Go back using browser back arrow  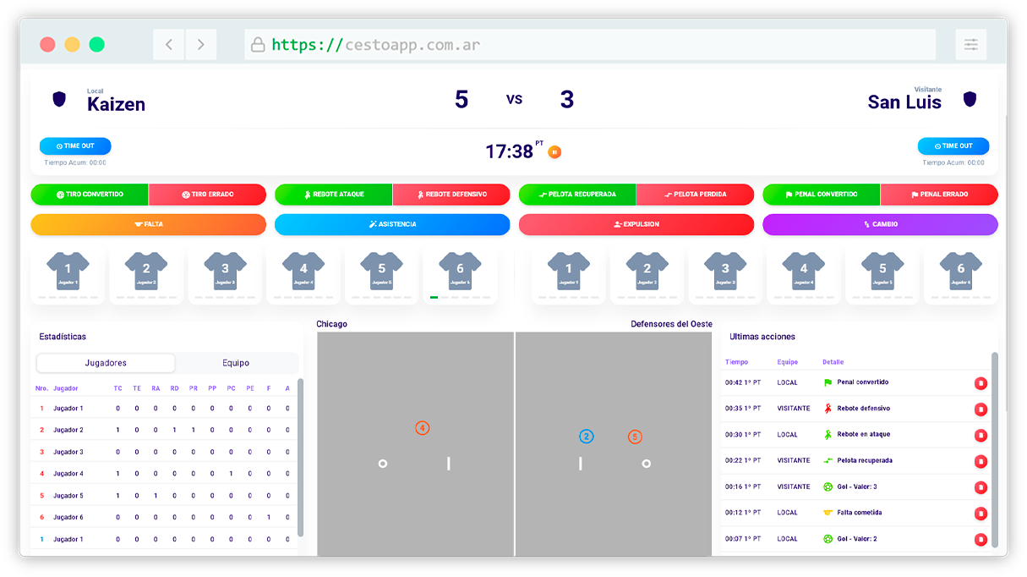coord(169,45)
